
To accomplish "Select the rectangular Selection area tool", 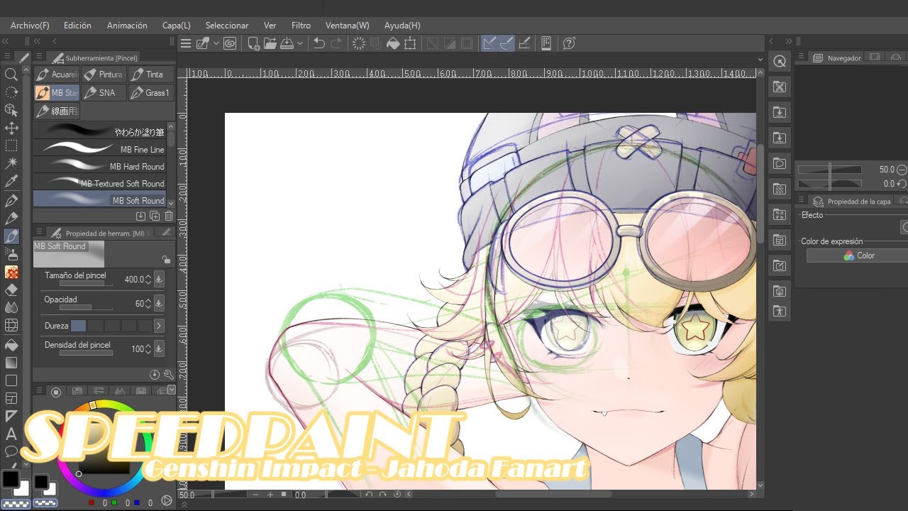I will coord(11,146).
